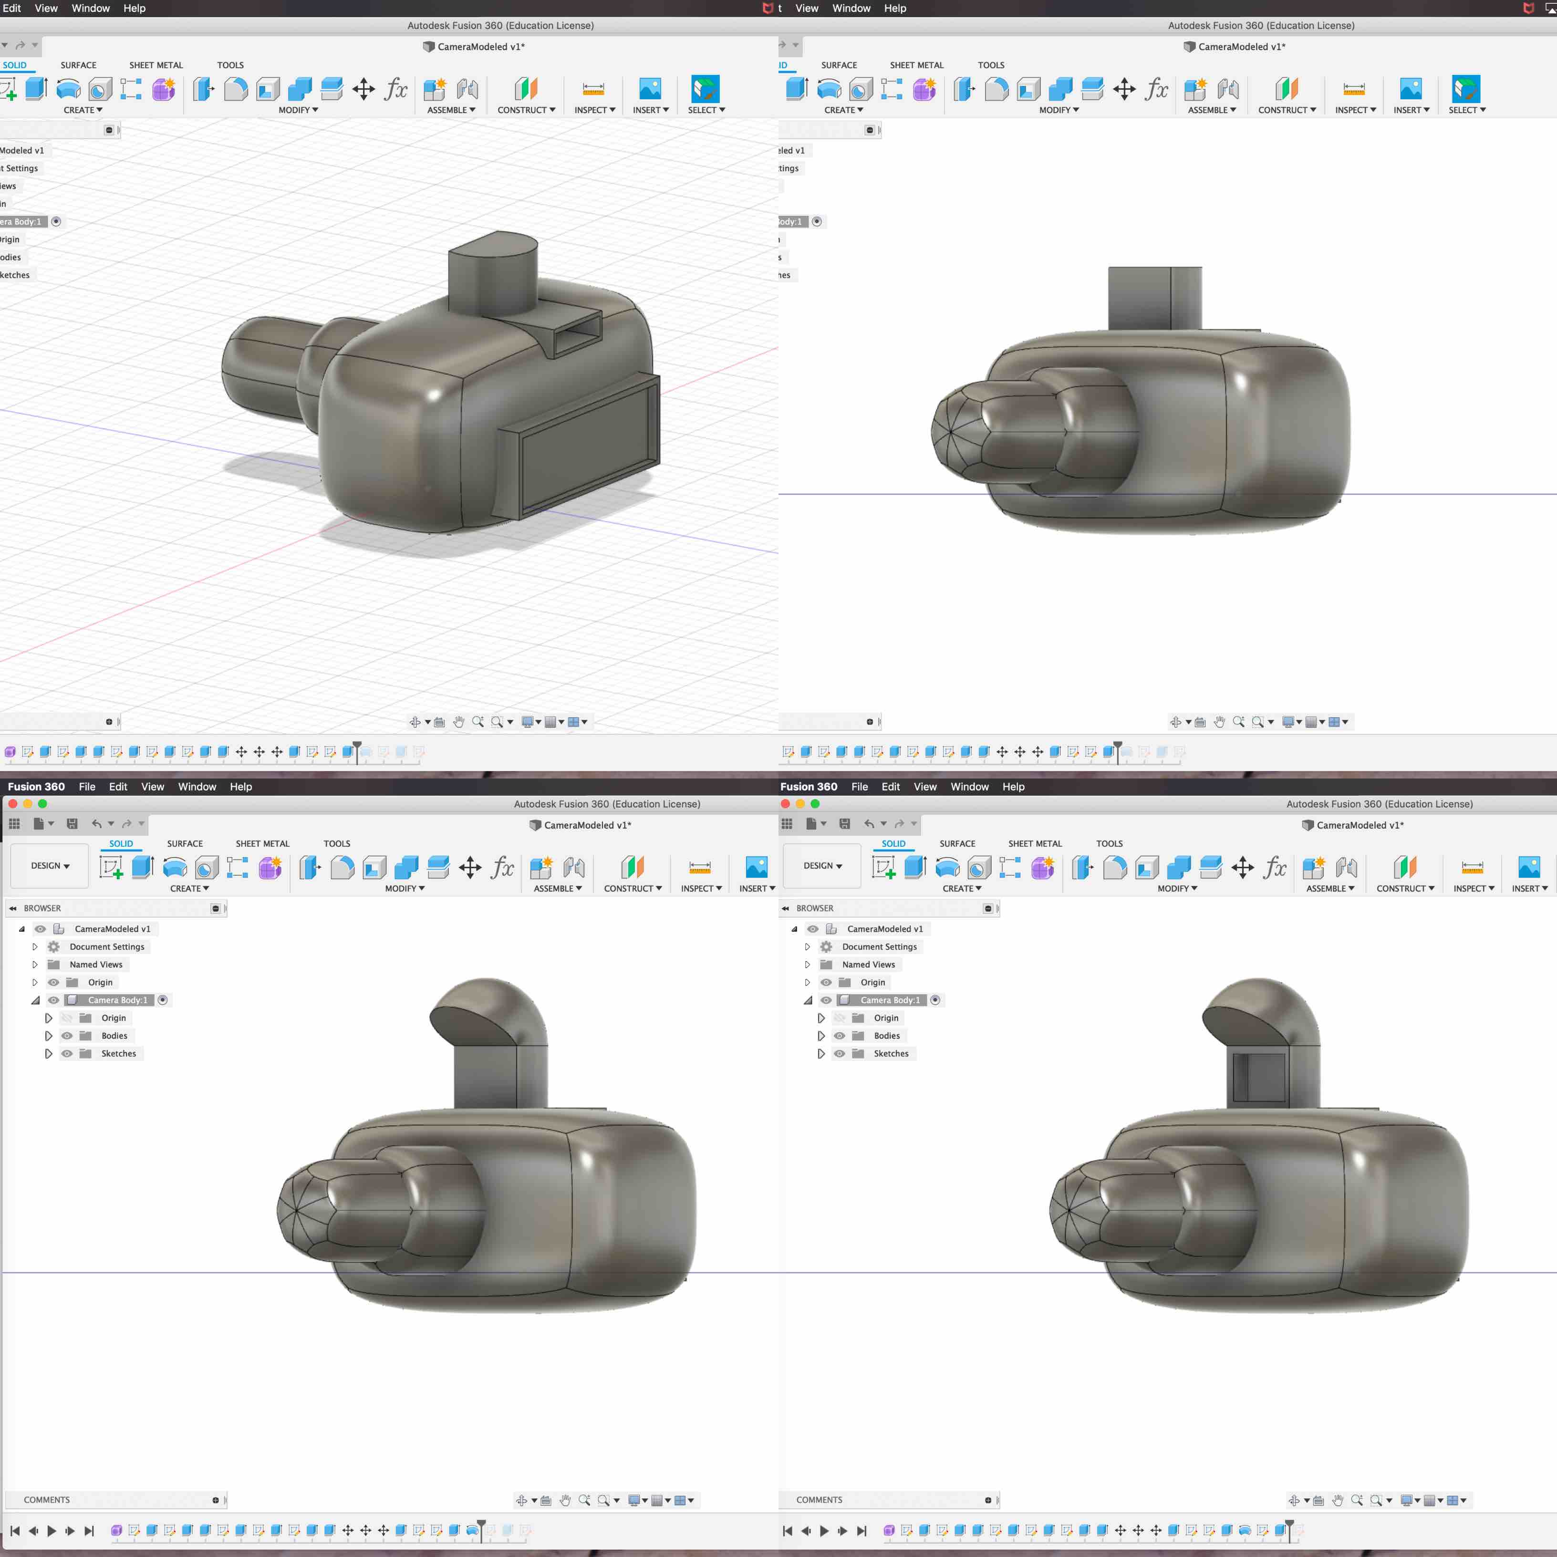The image size is (1557, 1557).
Task: Open CREATE dropdown in lower-left window
Action: click(x=189, y=888)
